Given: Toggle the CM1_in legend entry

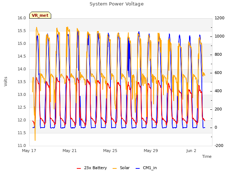Looking at the screenshot, I should pos(146,168).
